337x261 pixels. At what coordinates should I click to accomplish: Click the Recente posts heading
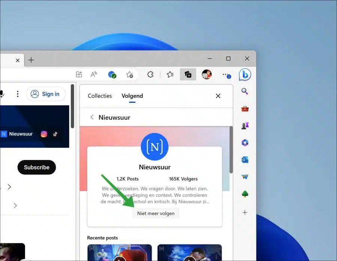point(103,238)
